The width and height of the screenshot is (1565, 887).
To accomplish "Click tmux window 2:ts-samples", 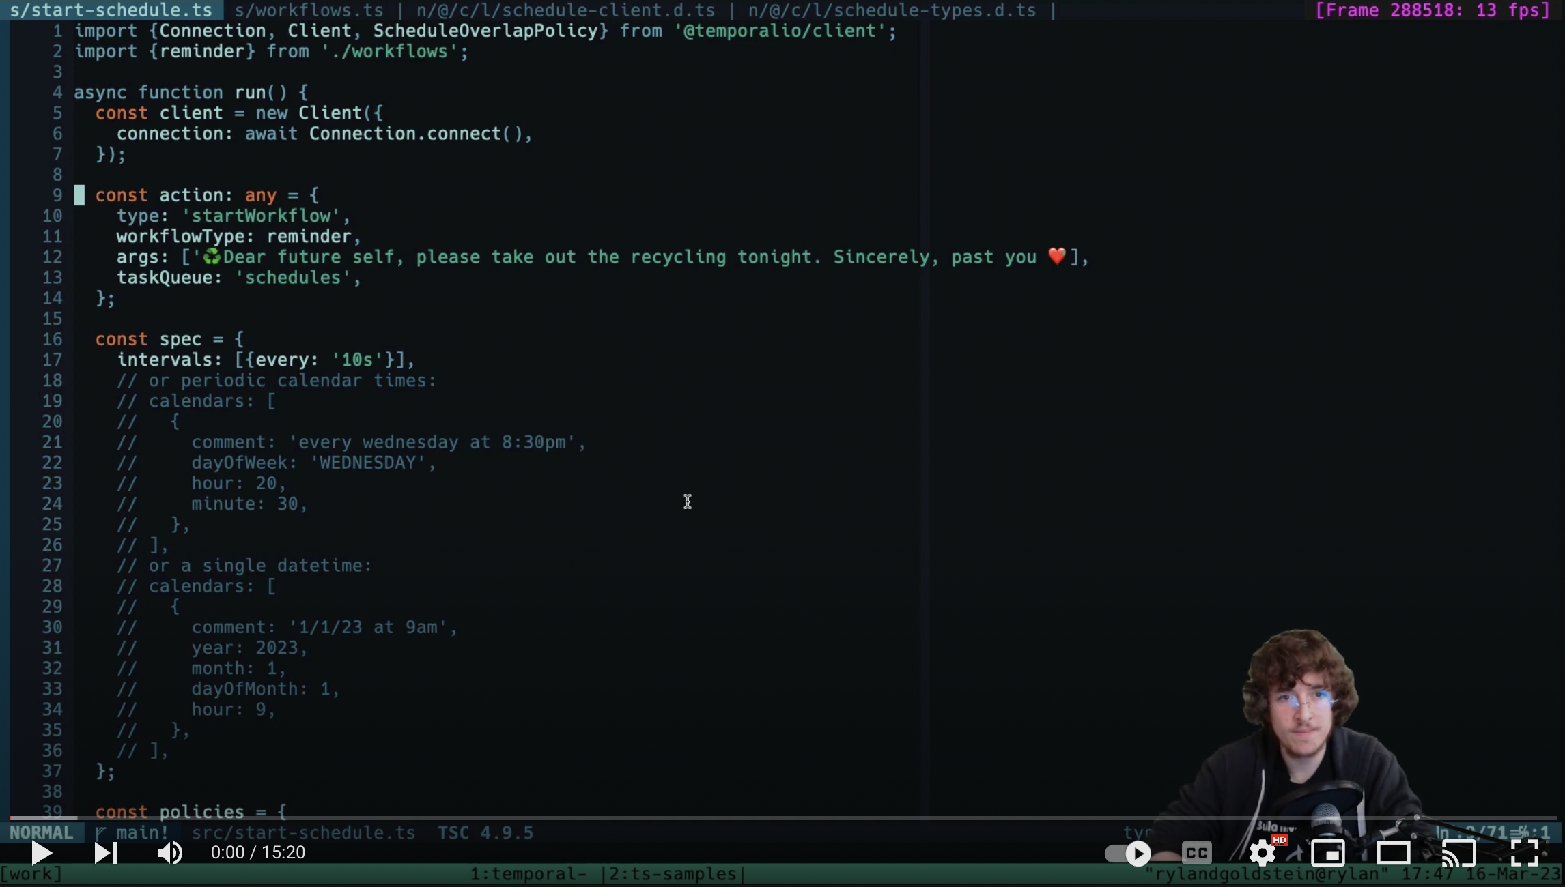I will [672, 874].
